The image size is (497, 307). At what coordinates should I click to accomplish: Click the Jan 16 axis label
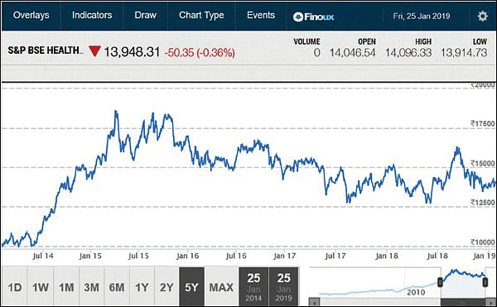click(188, 256)
